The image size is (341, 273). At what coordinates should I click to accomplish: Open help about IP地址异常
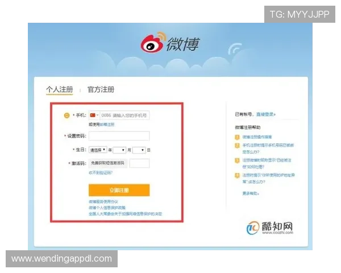[x=269, y=178]
